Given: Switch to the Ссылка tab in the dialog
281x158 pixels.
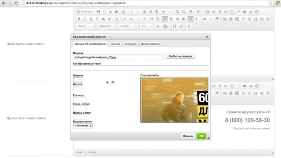Looking at the screenshot, I should 115,44.
